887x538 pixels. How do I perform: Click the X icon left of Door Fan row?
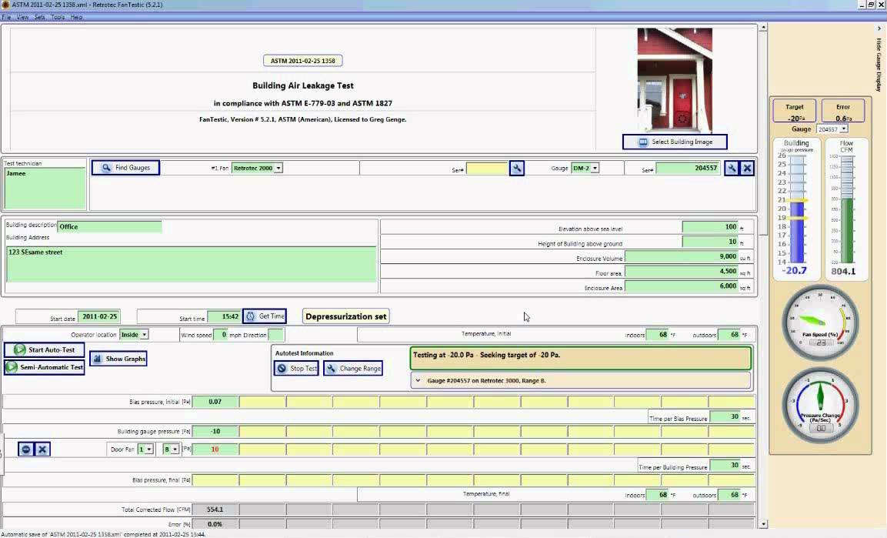[42, 449]
